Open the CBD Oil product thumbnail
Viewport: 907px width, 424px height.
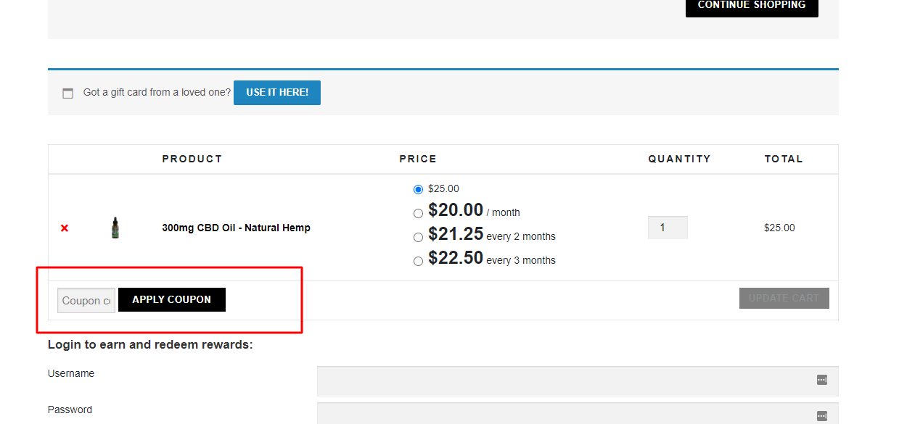coord(115,228)
